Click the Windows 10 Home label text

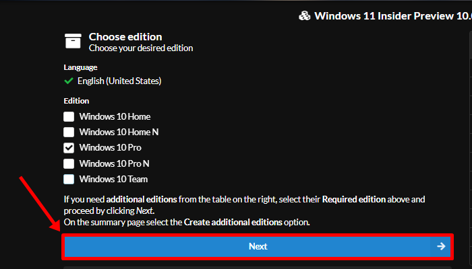point(115,116)
